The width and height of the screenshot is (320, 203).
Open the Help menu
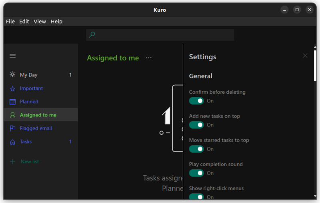tap(56, 22)
